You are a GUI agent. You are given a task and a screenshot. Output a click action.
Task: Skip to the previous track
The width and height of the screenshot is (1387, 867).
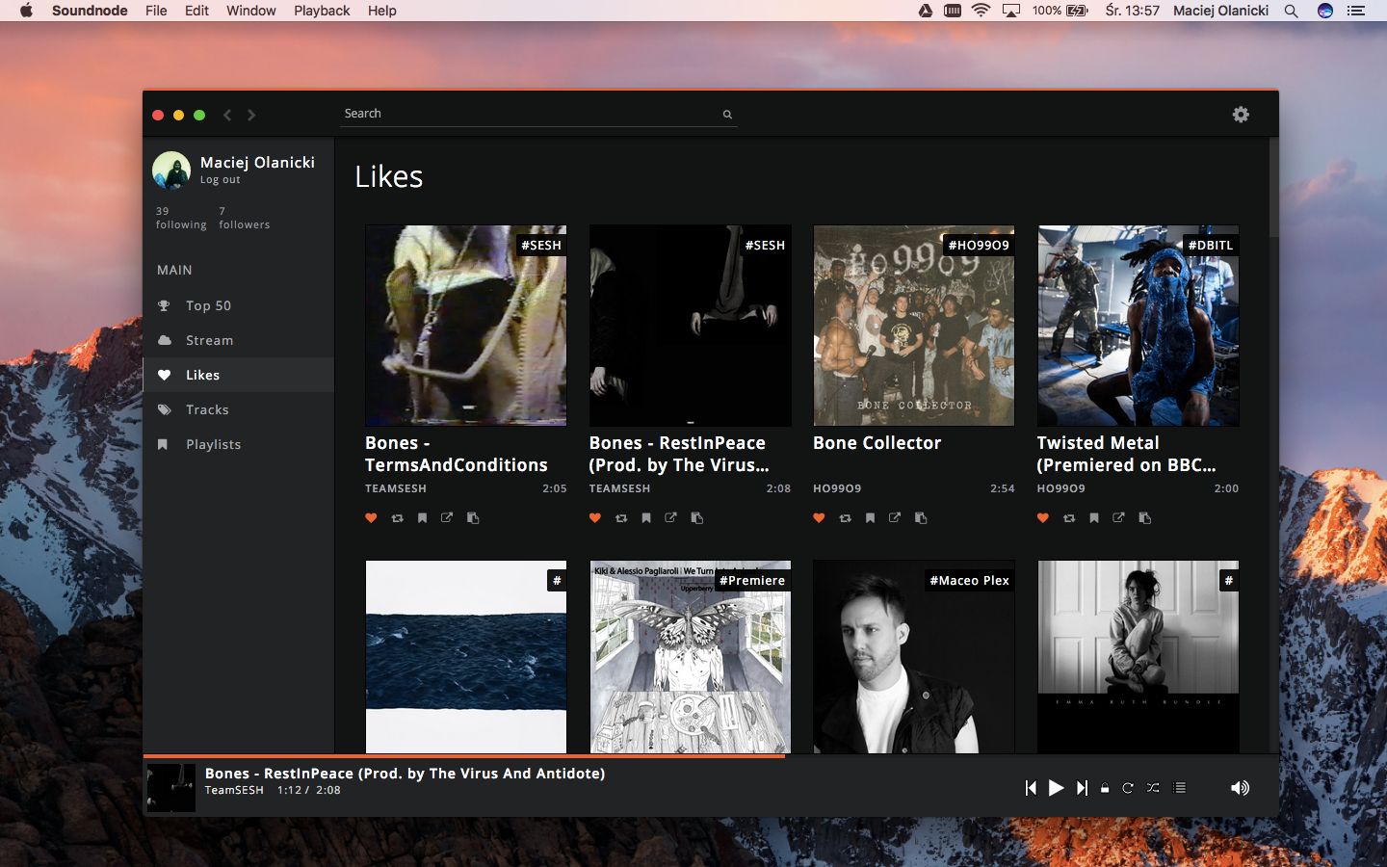click(x=1031, y=788)
